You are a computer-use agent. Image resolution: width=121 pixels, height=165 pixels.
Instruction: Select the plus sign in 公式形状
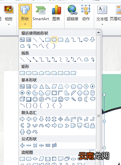(x=22, y=145)
